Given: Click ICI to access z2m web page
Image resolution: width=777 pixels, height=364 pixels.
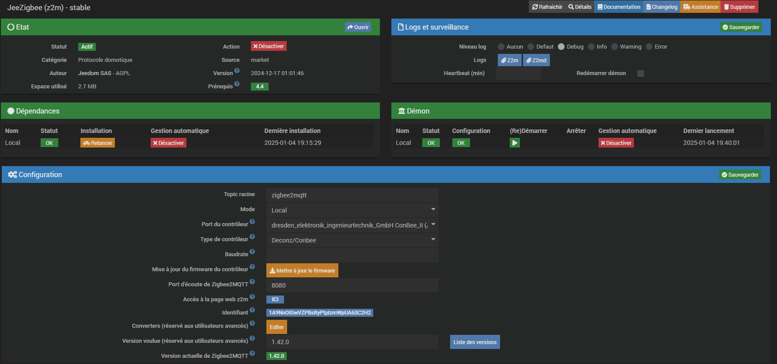Looking at the screenshot, I should 275,300.
